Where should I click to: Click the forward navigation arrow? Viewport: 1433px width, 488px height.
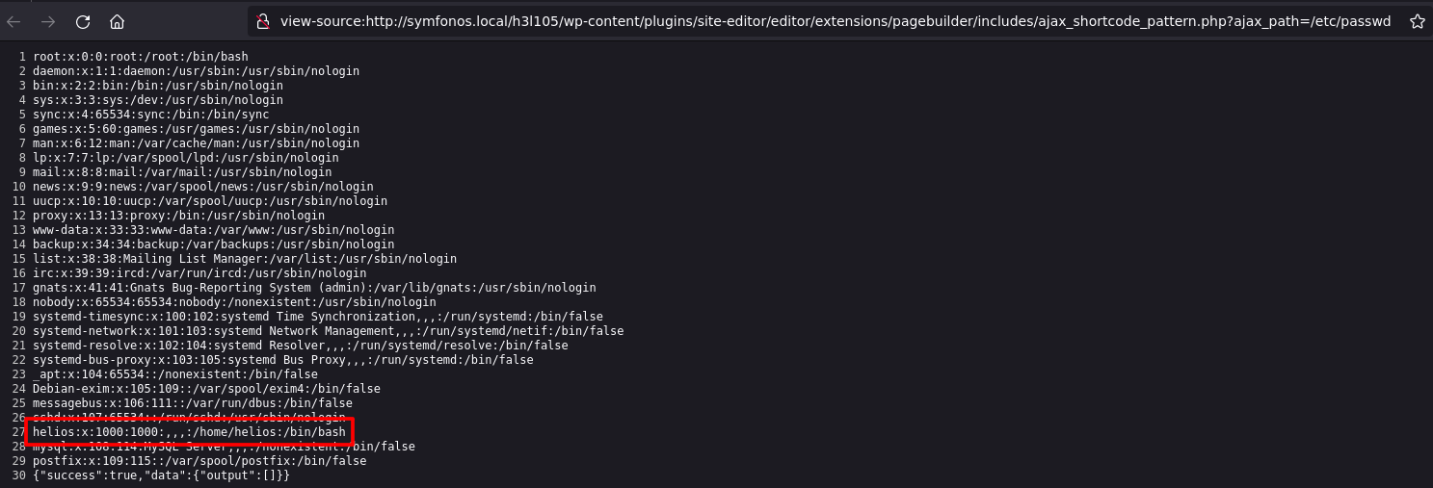click(48, 21)
